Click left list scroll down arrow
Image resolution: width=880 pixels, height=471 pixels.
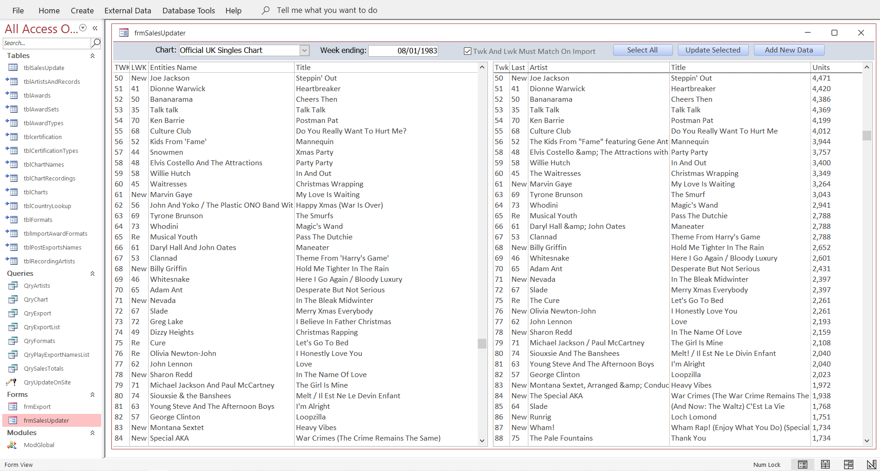[x=482, y=441]
